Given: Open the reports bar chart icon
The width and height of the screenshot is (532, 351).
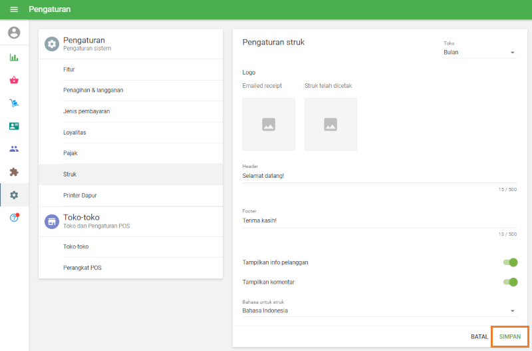Looking at the screenshot, I should tap(14, 57).
